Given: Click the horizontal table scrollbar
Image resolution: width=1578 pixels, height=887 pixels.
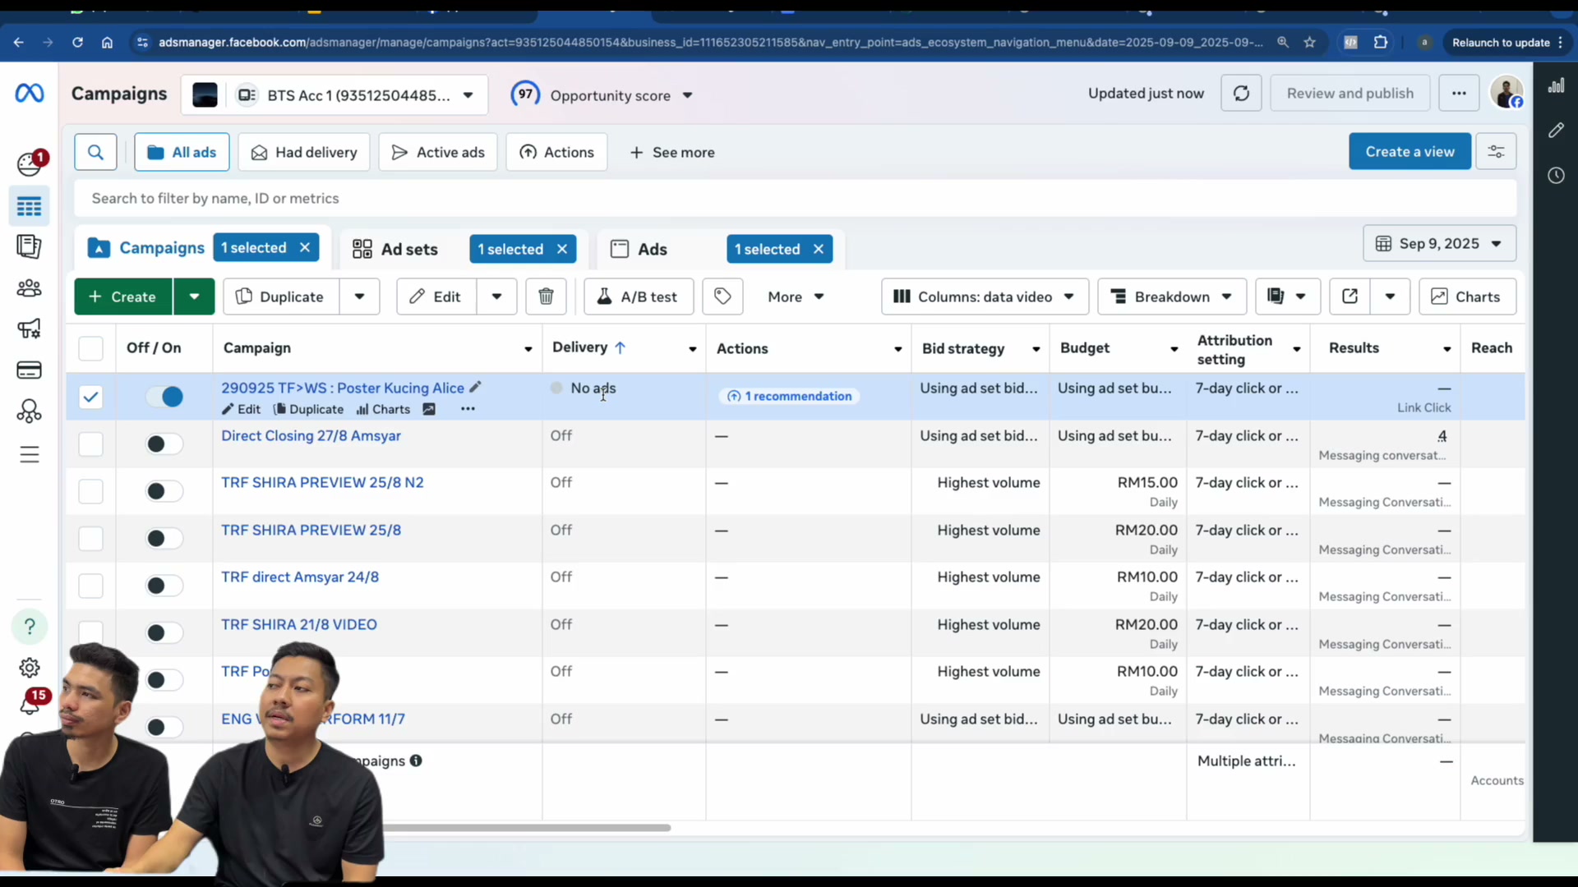Looking at the screenshot, I should pos(526,828).
